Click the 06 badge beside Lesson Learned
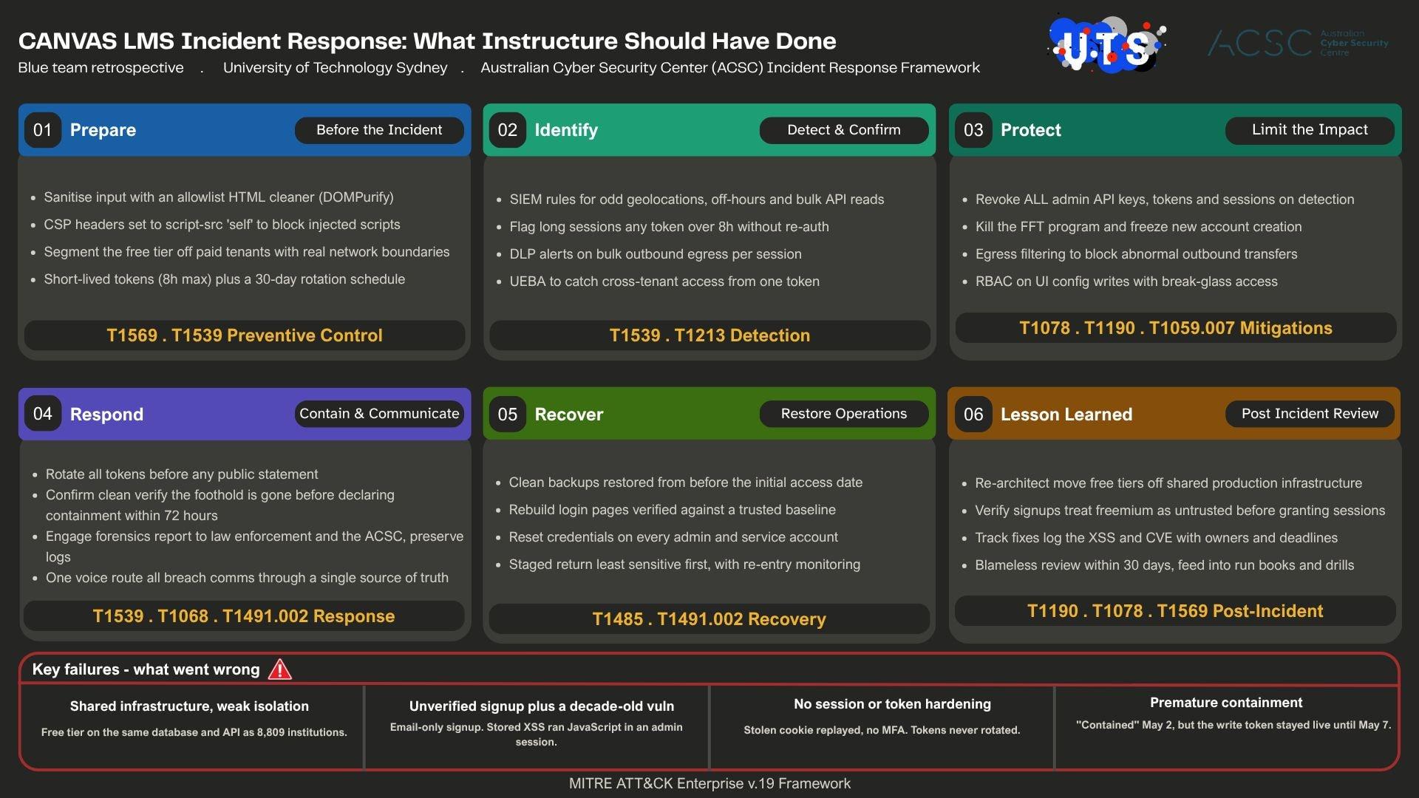The image size is (1419, 798). coord(973,414)
